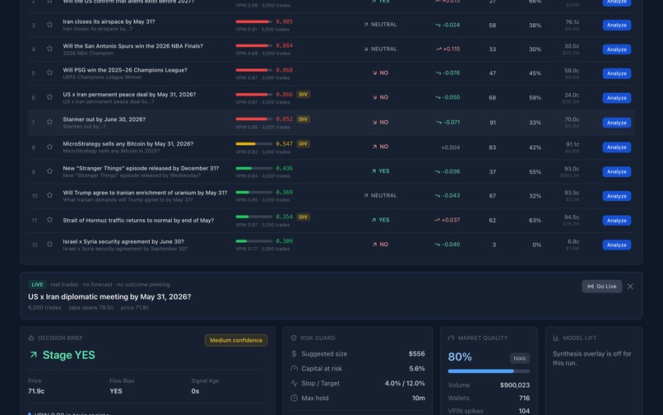Star the Strait of Hormuz traffic market
This screenshot has height=415, width=663.
pos(50,220)
